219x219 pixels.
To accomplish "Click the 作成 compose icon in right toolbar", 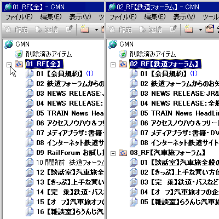I will [x=112, y=29].
